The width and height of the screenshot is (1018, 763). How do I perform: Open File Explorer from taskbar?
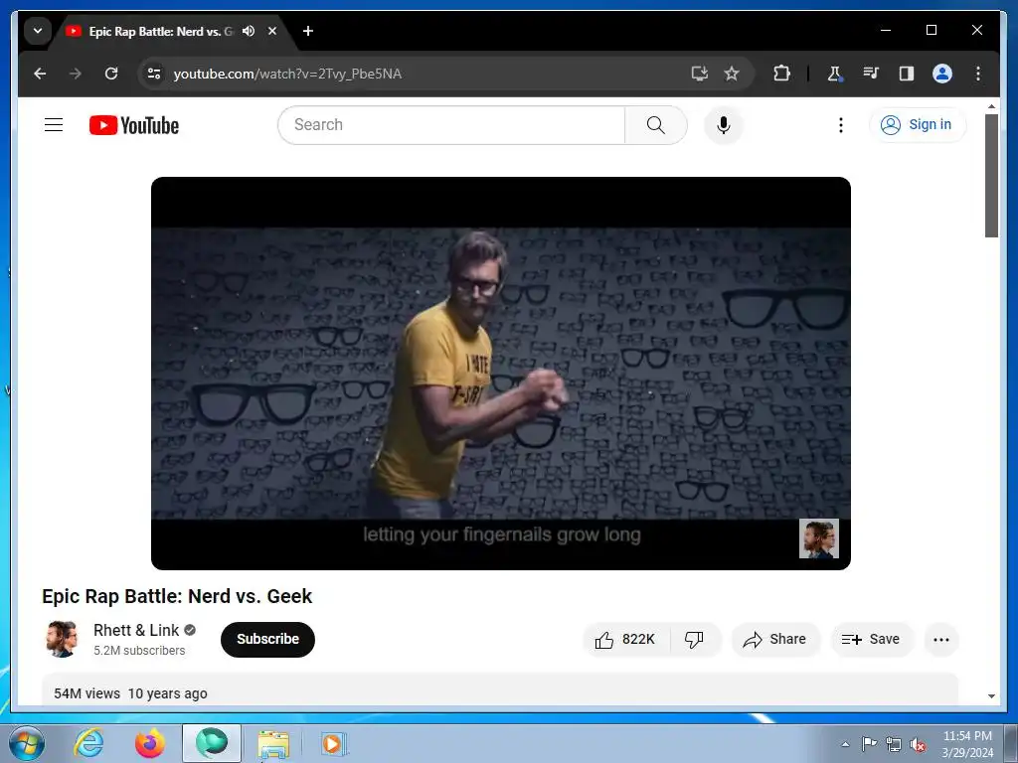pyautogui.click(x=273, y=743)
